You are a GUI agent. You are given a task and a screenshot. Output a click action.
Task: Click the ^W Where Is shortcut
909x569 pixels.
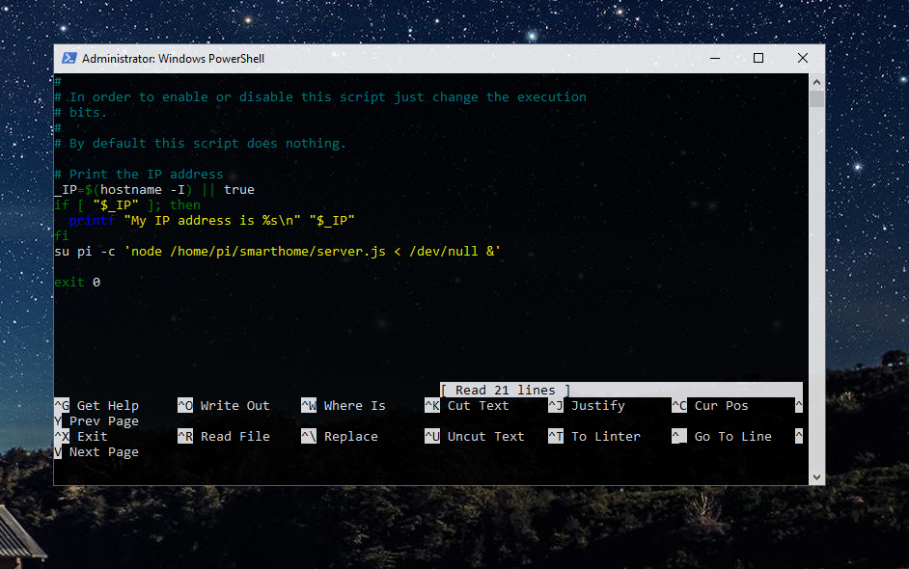coord(343,406)
